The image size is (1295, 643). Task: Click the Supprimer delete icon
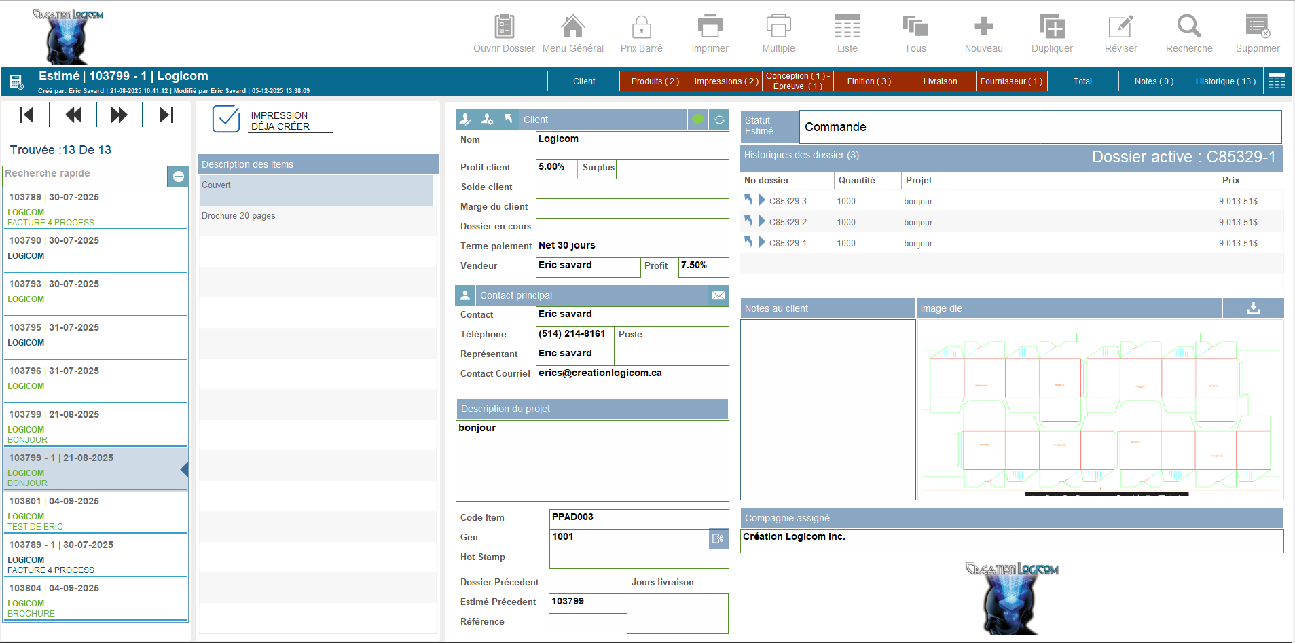(x=1257, y=27)
